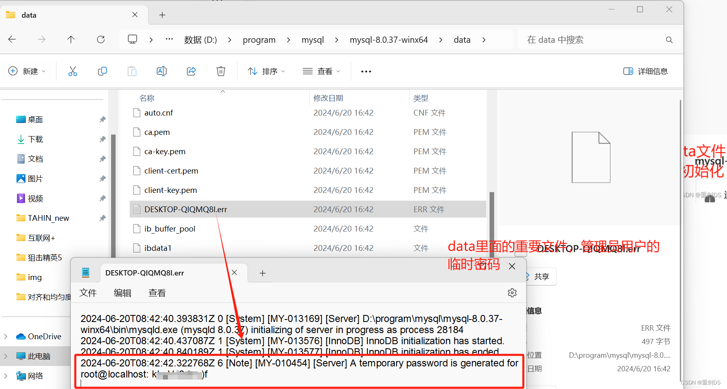Click the ca.pem file icon
The height and width of the screenshot is (389, 727).
coord(137,132)
